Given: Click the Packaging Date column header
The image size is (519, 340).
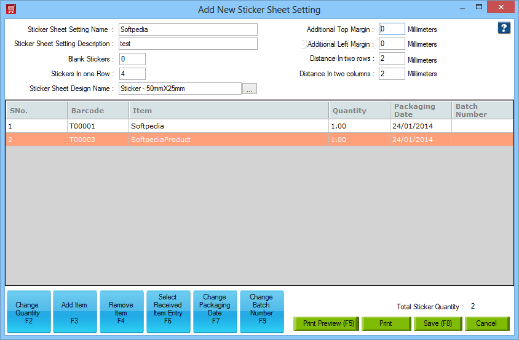Looking at the screenshot, I should (421, 110).
